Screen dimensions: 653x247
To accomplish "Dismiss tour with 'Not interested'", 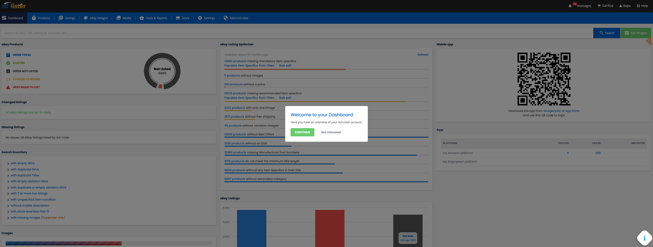I will (331, 132).
